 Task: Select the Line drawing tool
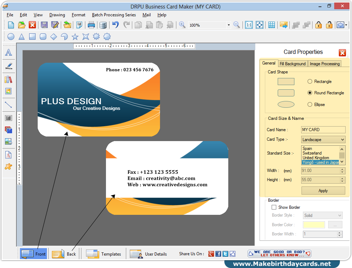[9, 105]
